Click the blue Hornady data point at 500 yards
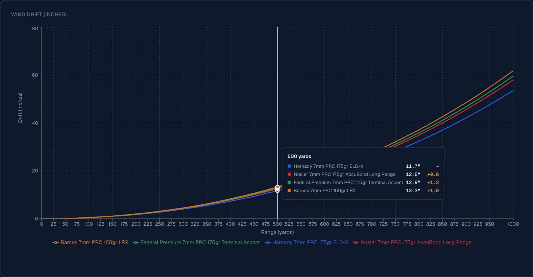This screenshot has width=533, height=277. (277, 191)
